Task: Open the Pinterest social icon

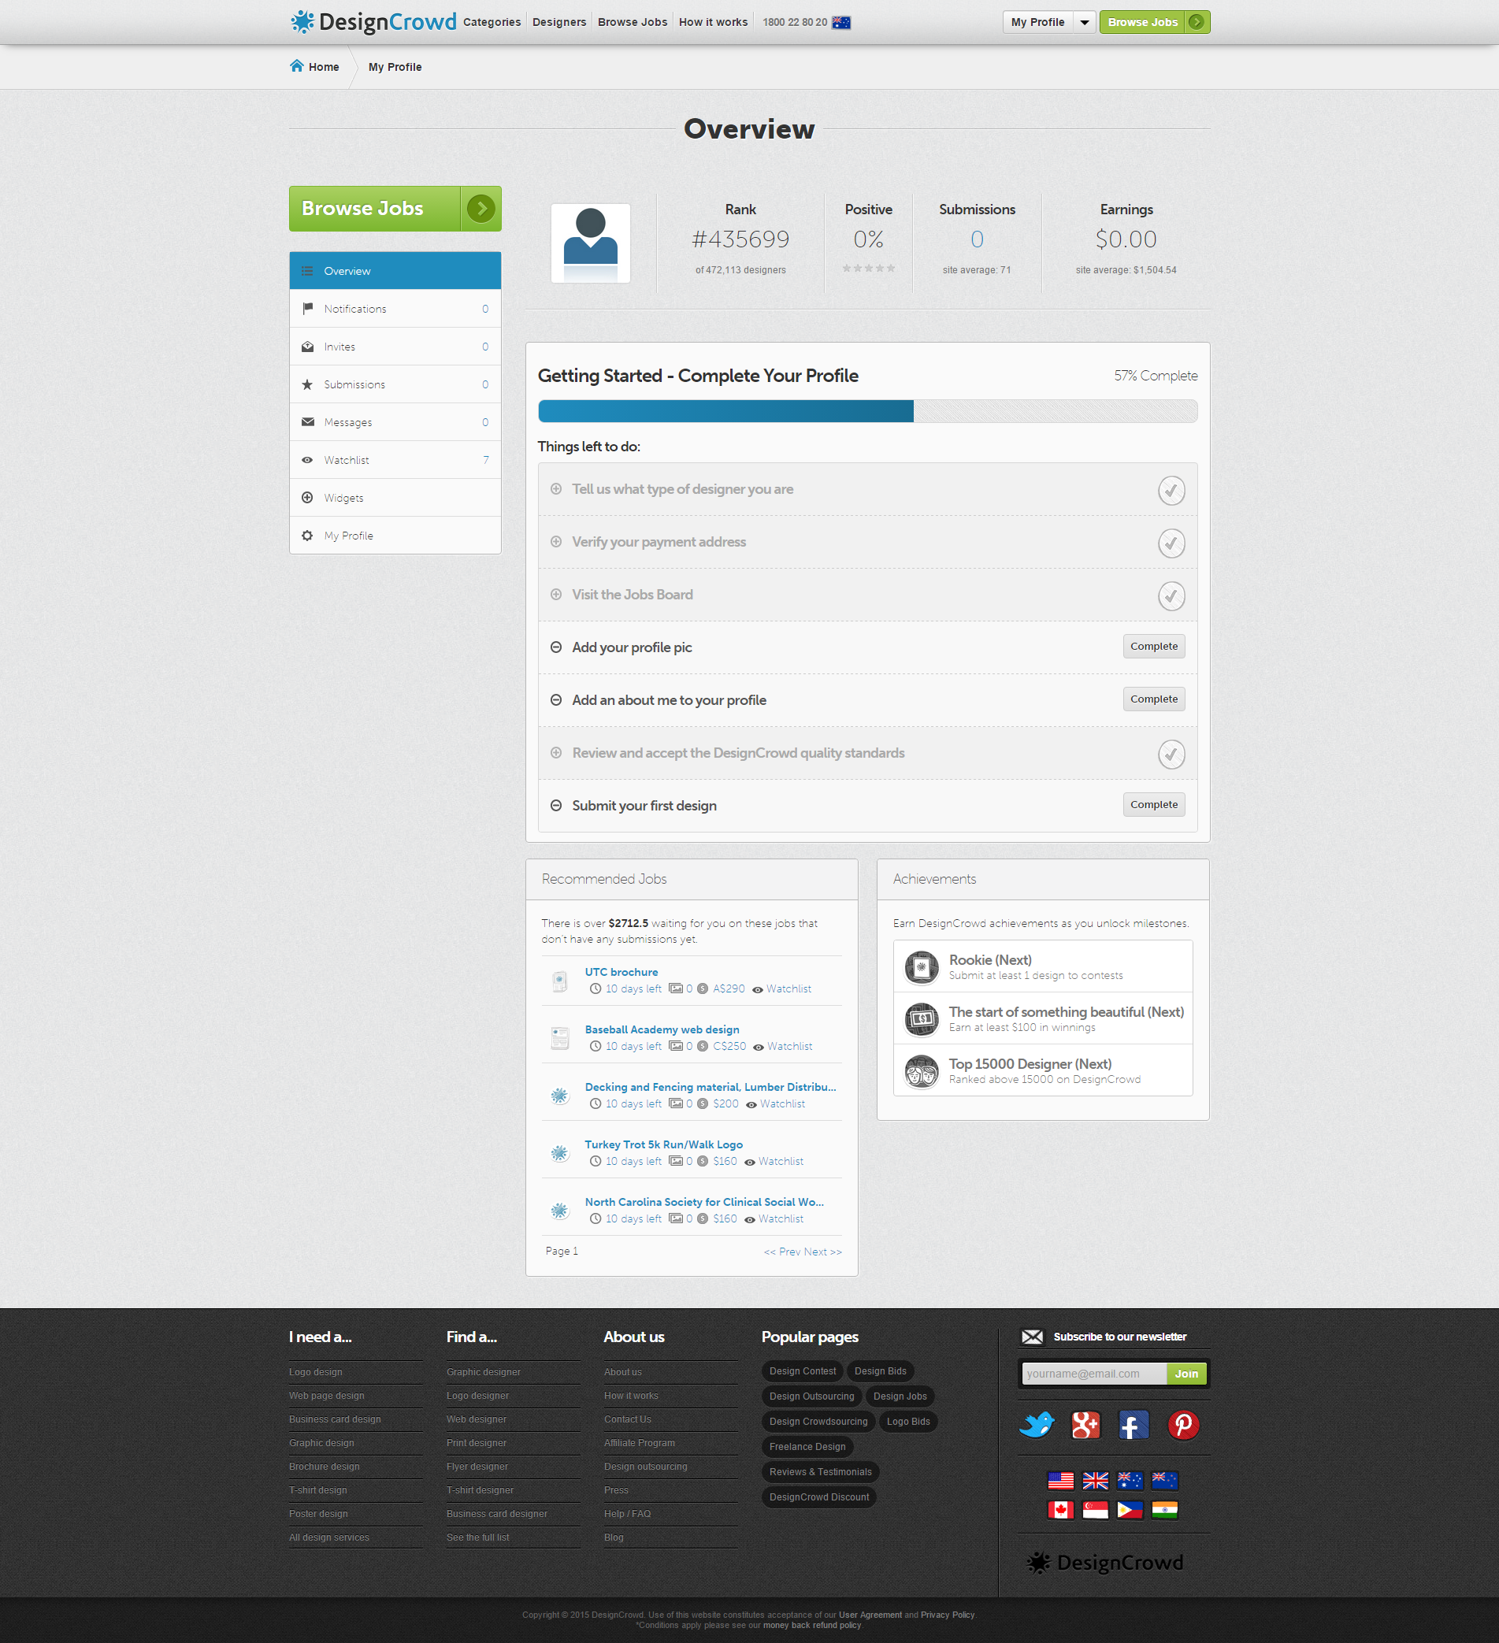Action: 1182,1425
